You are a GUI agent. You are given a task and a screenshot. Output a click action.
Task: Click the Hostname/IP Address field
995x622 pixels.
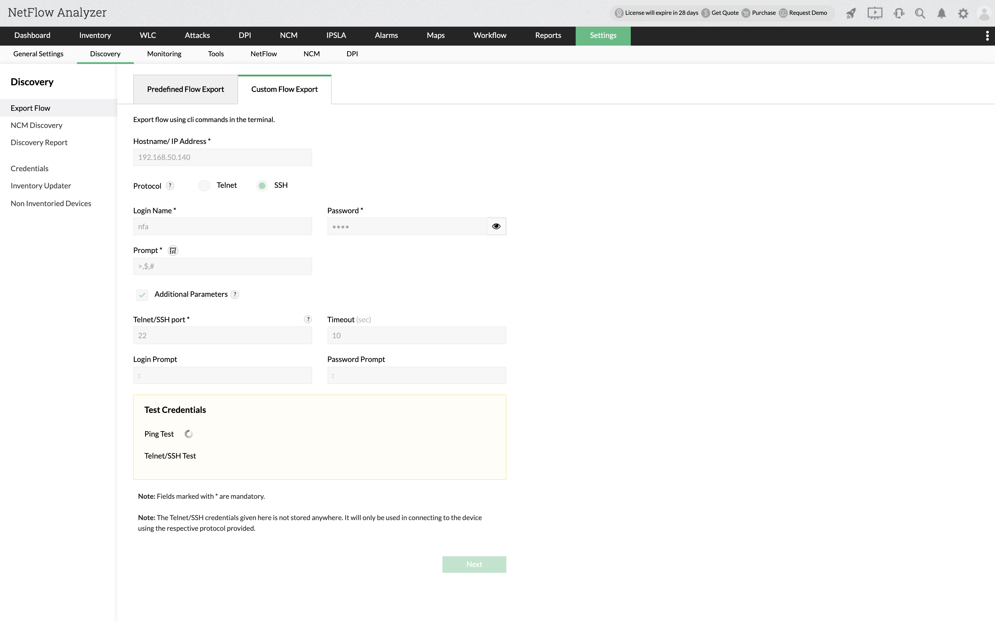[222, 157]
